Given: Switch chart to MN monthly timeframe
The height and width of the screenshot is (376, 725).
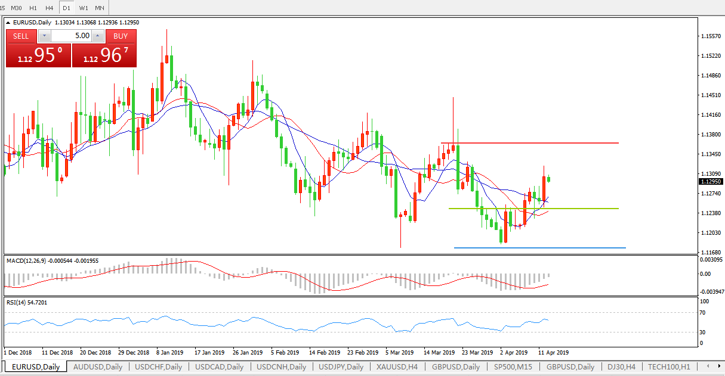Looking at the screenshot, I should tap(100, 8).
